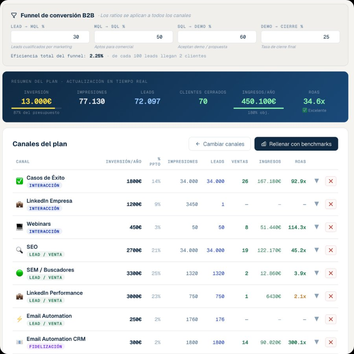Click the Leads column header in table
This screenshot has height=354, width=354.
[x=218, y=162]
